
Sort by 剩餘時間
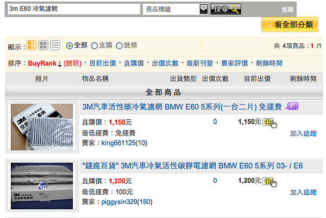coord(269,63)
